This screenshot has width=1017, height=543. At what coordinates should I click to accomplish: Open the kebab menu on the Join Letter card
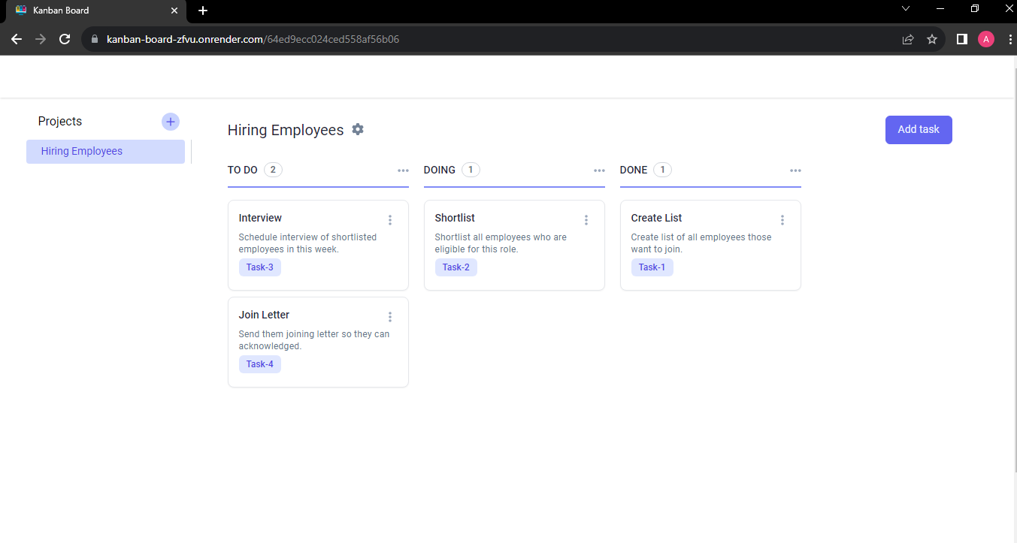390,316
